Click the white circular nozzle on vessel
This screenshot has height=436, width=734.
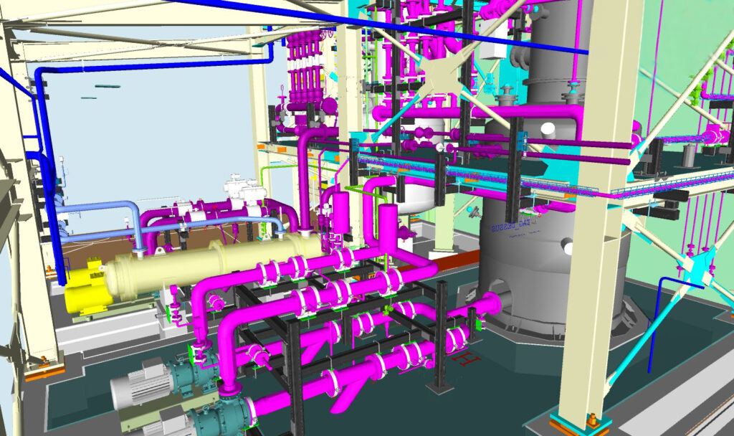tap(548, 131)
